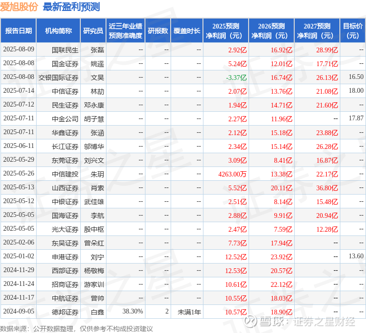This screenshot has height=333, width=366.
Task: Click the 2025-02-06 date cell
Action: (19, 242)
